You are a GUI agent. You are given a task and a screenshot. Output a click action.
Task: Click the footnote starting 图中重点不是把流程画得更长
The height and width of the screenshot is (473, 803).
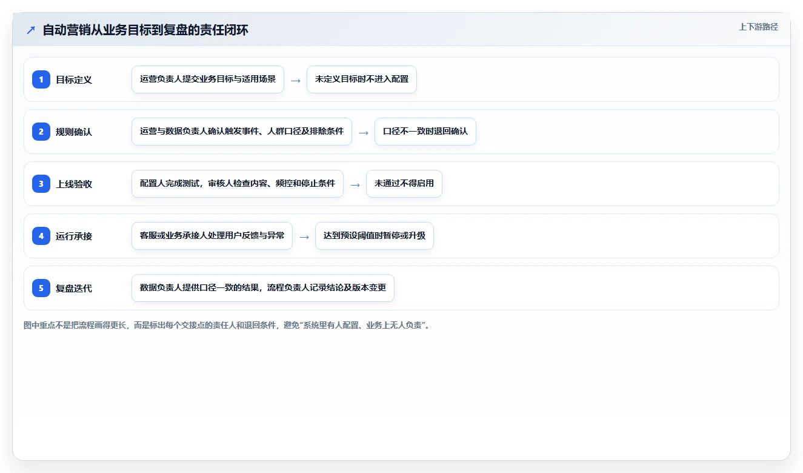point(227,326)
